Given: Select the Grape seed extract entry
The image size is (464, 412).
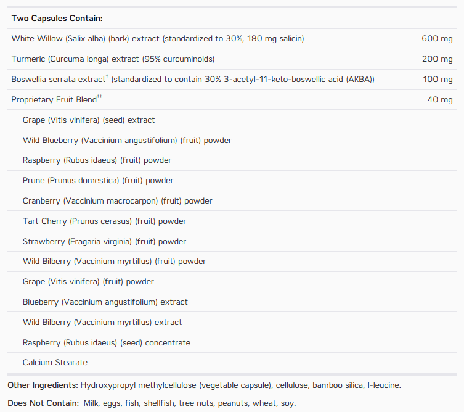Looking at the screenshot, I should [x=89, y=120].
